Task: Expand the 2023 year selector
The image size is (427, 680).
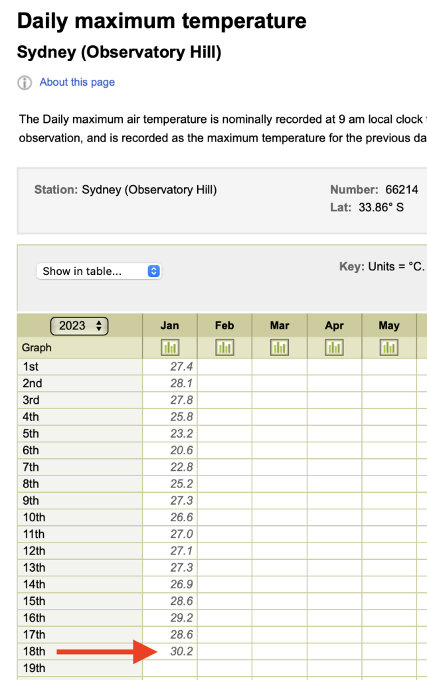Action: click(x=79, y=325)
